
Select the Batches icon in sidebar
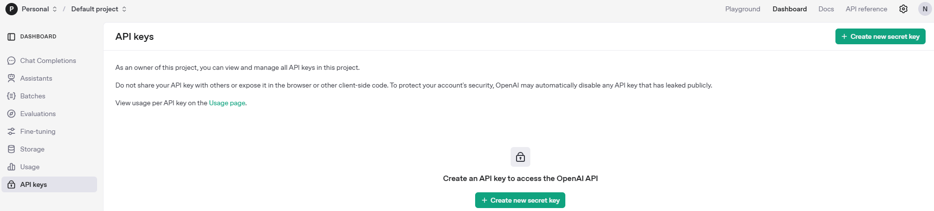point(11,96)
